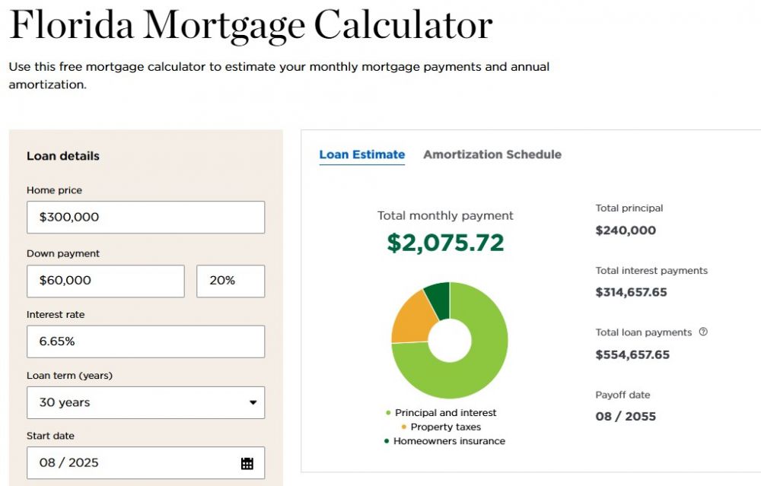The height and width of the screenshot is (486, 761).
Task: Click the Down payment dollar amount field
Action: 105,281
